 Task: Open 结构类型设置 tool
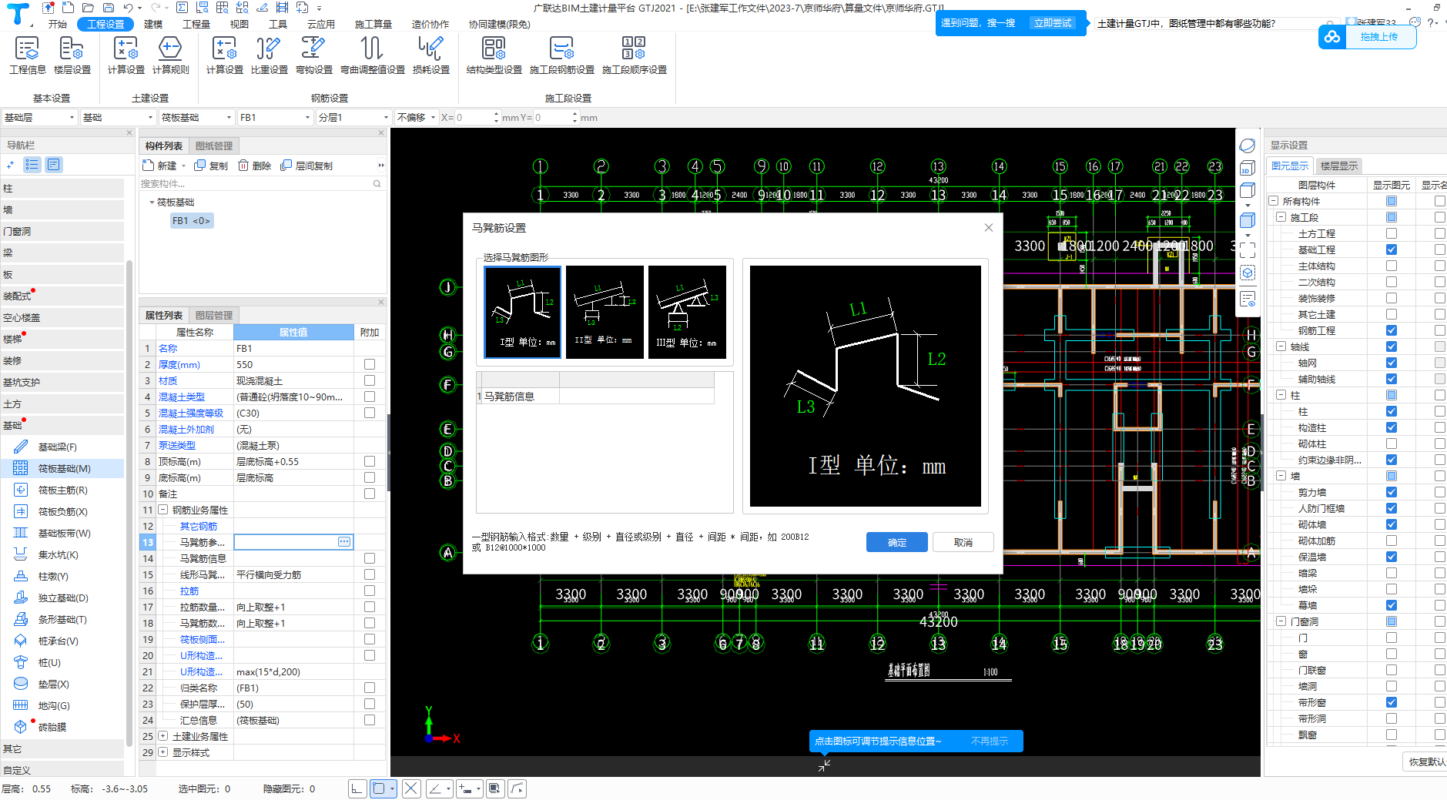[494, 55]
